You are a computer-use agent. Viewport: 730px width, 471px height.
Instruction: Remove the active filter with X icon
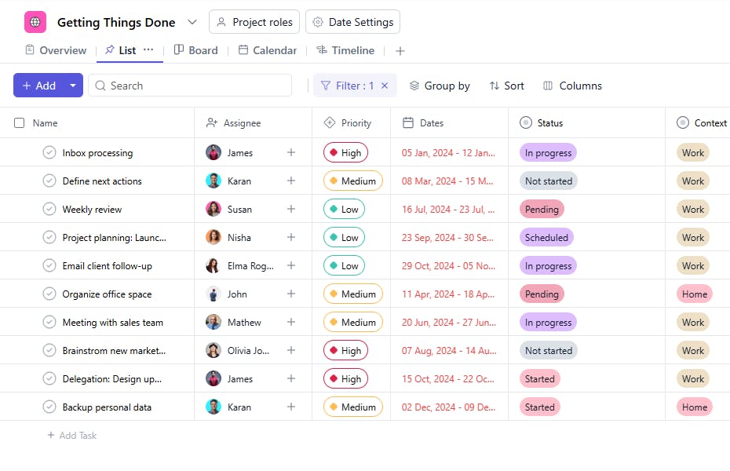coord(385,86)
